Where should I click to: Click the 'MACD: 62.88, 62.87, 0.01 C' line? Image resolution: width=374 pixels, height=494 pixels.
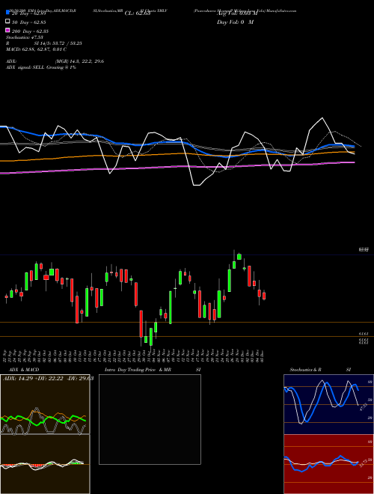click(x=36, y=49)
